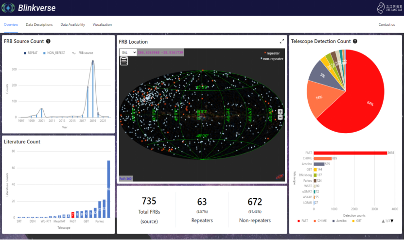
Task: Click the 1/3 legend page indicator
Action: point(387,221)
